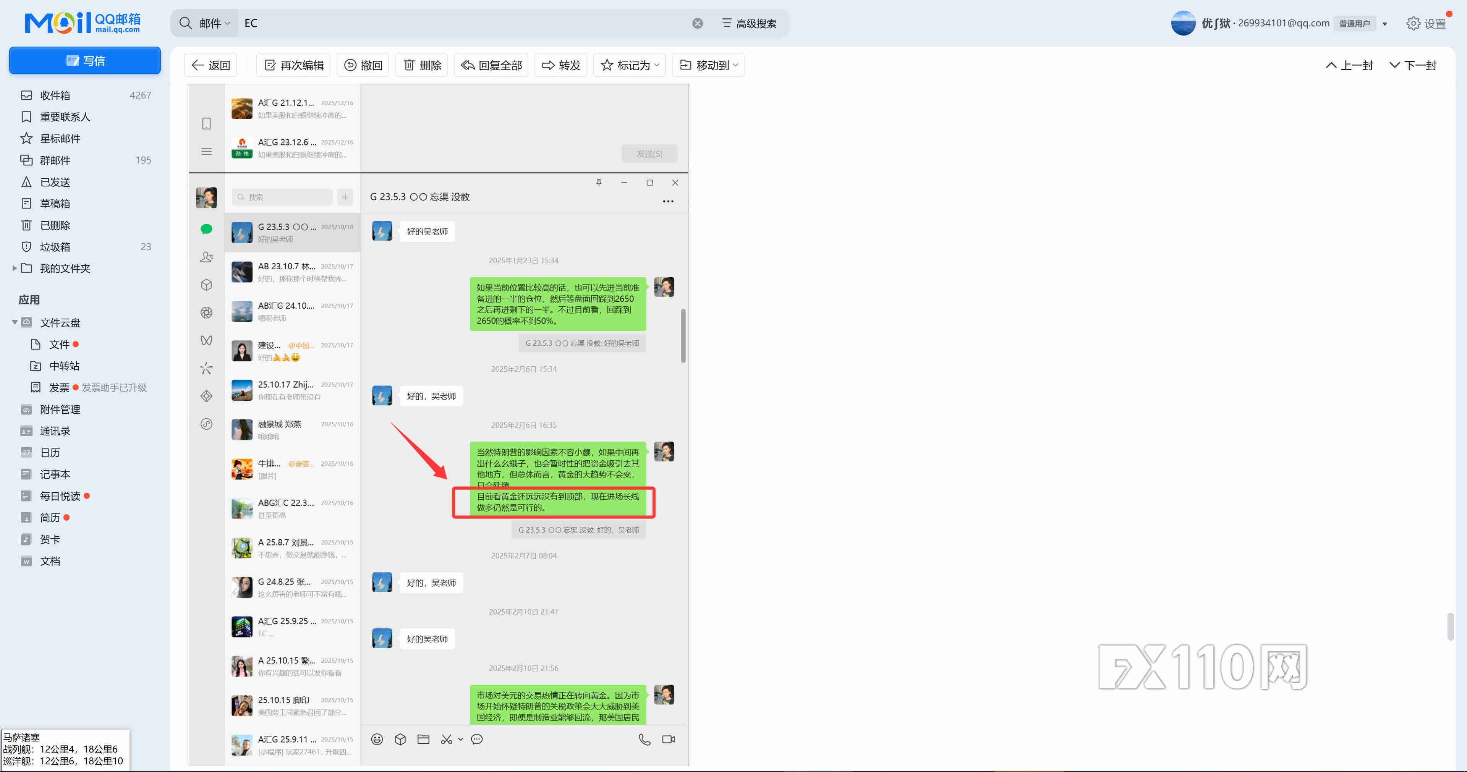Click the account avatar next to 269934101@qq.com

[1183, 23]
